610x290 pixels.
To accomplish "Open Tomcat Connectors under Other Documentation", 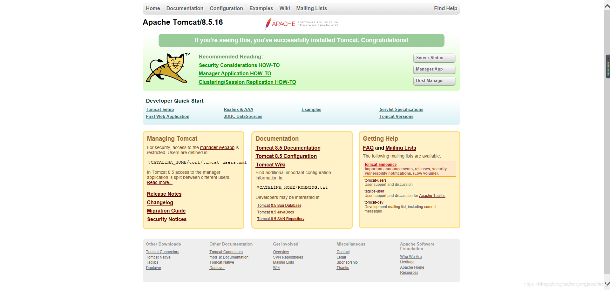I will point(226,252).
